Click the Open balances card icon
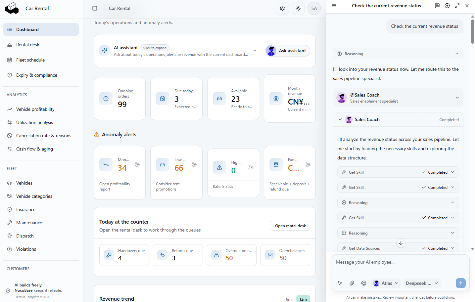 270,255
